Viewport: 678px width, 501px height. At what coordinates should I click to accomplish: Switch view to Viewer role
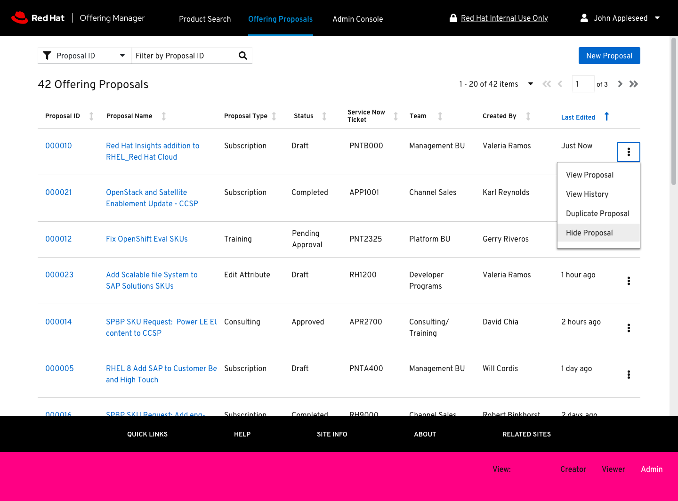coord(613,469)
